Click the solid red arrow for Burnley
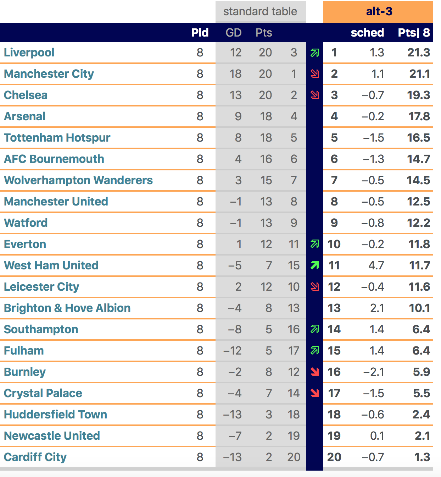The height and width of the screenshot is (477, 441). (315, 372)
